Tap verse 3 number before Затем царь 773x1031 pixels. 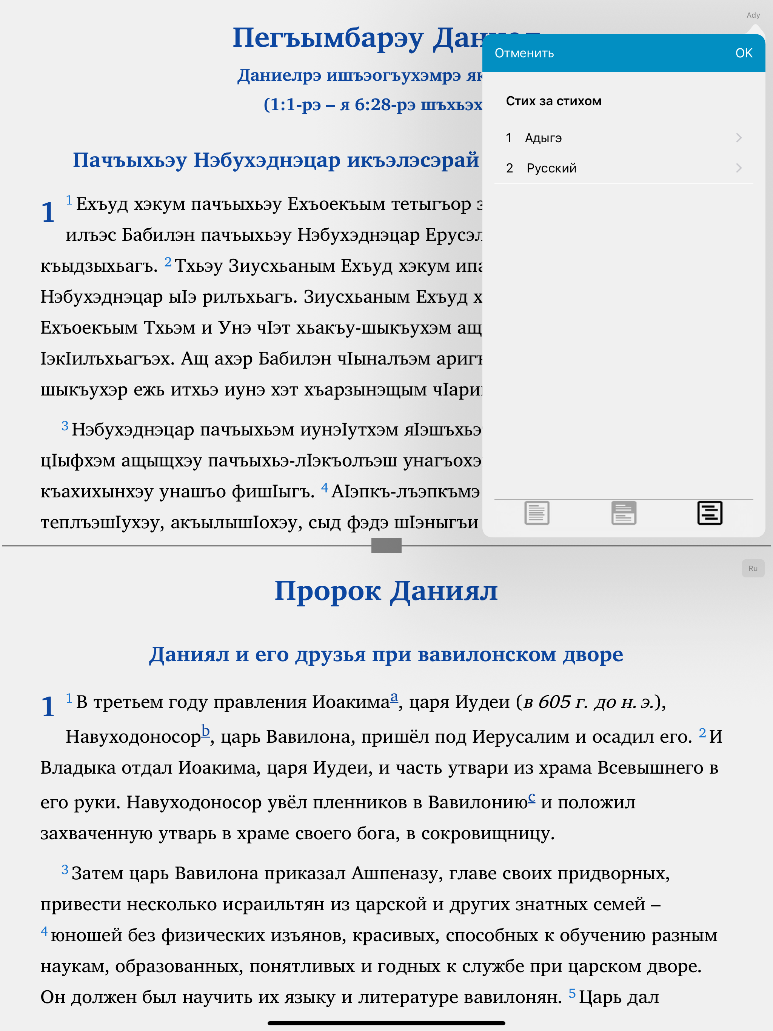[x=65, y=869]
